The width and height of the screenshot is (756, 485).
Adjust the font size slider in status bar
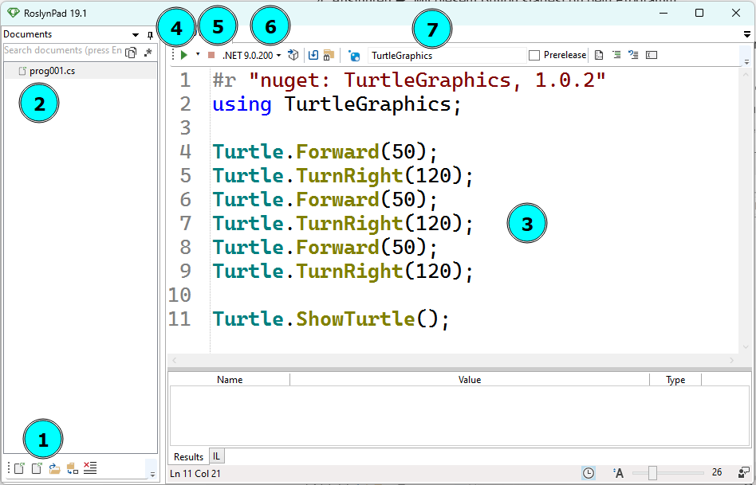click(652, 473)
